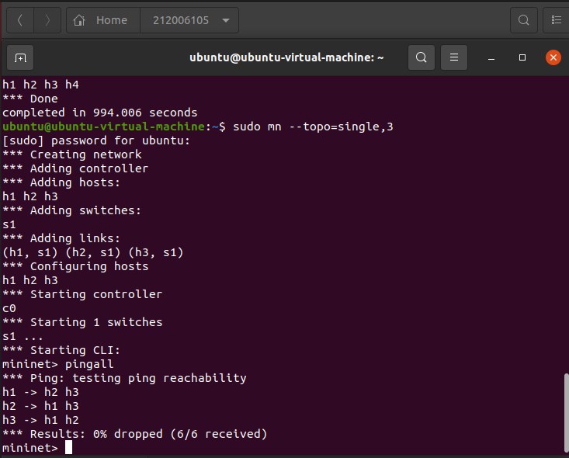
Task: Click the 'sudo mn --topo=single,3' command text
Action: point(313,127)
